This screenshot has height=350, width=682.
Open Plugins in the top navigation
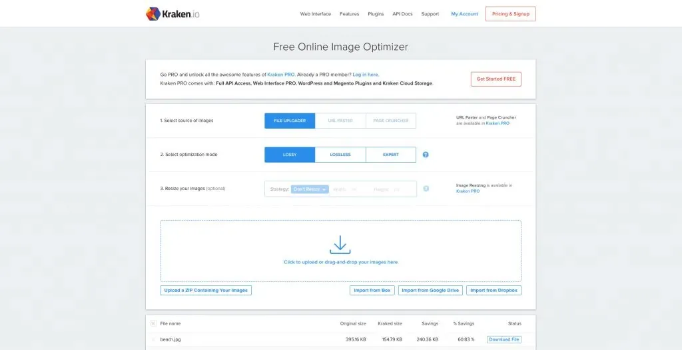[376, 14]
